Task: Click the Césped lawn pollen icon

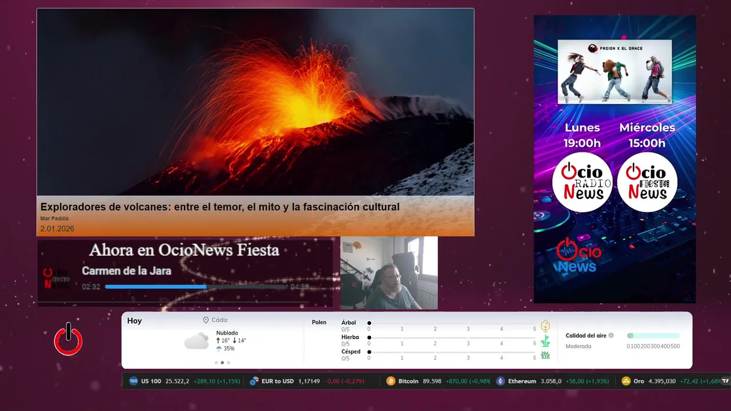Action: click(545, 355)
